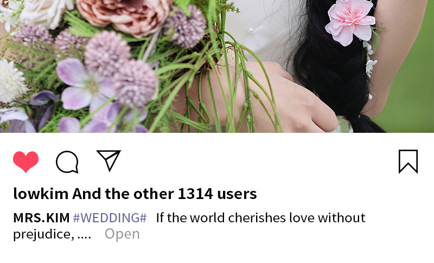Tap the #WEDDING# hashtag
The width and height of the screenshot is (434, 263).
click(x=110, y=218)
